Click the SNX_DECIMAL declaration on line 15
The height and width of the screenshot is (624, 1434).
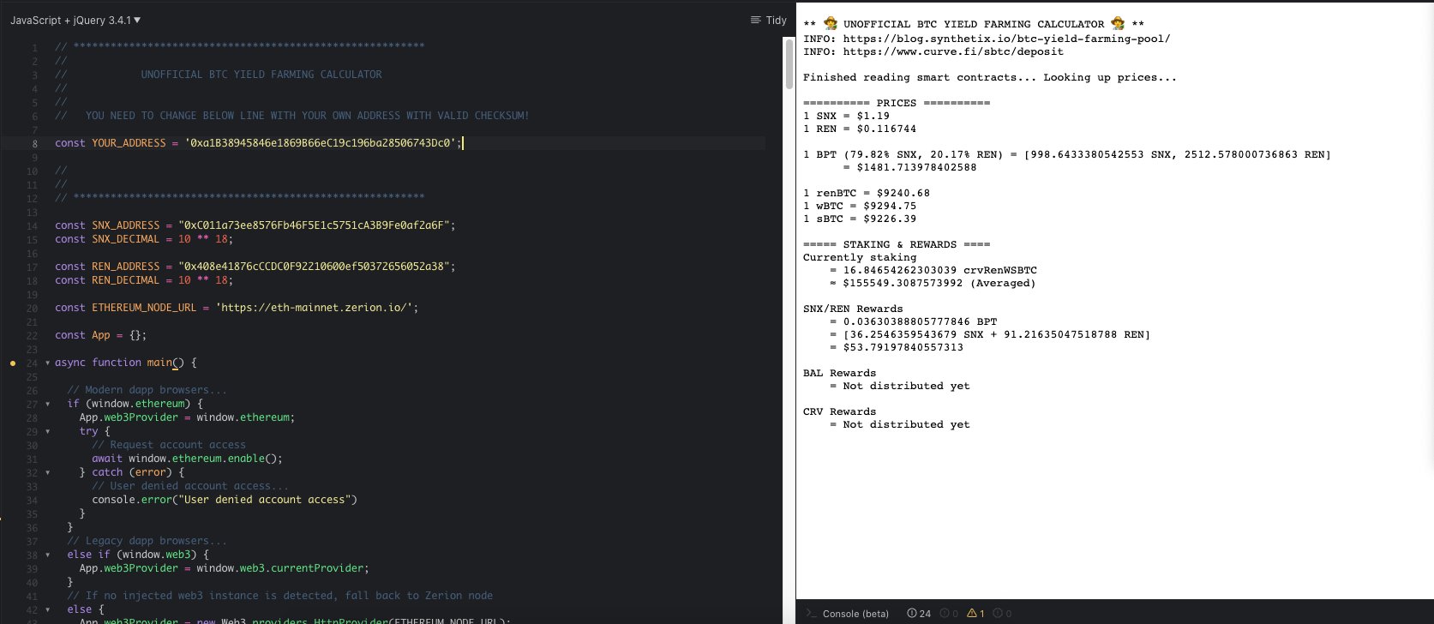(x=143, y=239)
